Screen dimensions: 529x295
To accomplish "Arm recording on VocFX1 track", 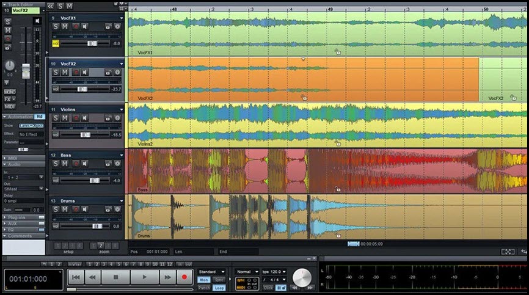I will click(x=76, y=27).
